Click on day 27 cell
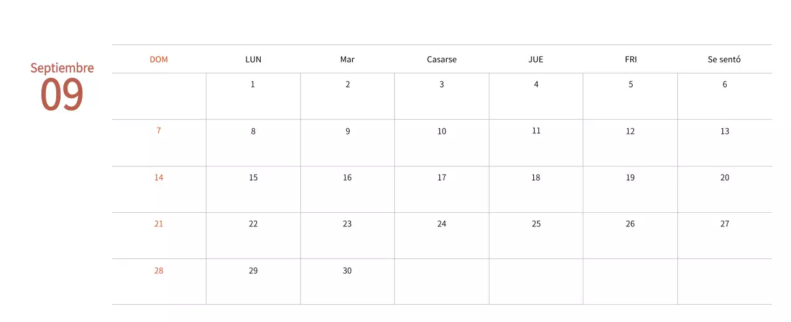Image resolution: width=791 pixels, height=322 pixels. click(725, 224)
